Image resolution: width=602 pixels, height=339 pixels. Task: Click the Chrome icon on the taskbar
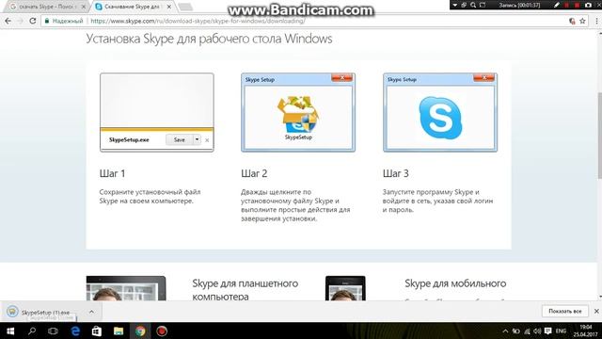point(140,331)
